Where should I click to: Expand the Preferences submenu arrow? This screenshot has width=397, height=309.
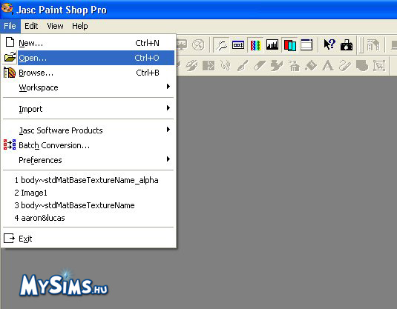pos(168,159)
